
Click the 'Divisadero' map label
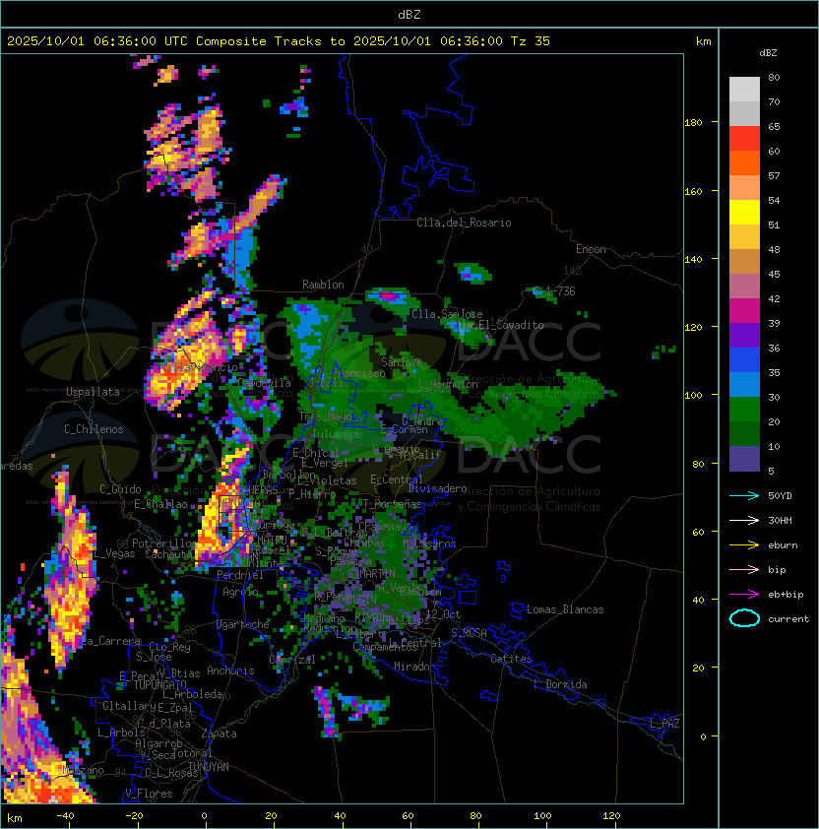[x=438, y=488]
